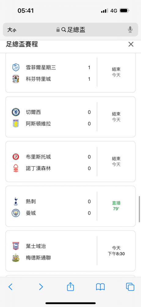Click the page scrollbar on right edge
The height and width of the screenshot is (307, 141).
[139, 209]
